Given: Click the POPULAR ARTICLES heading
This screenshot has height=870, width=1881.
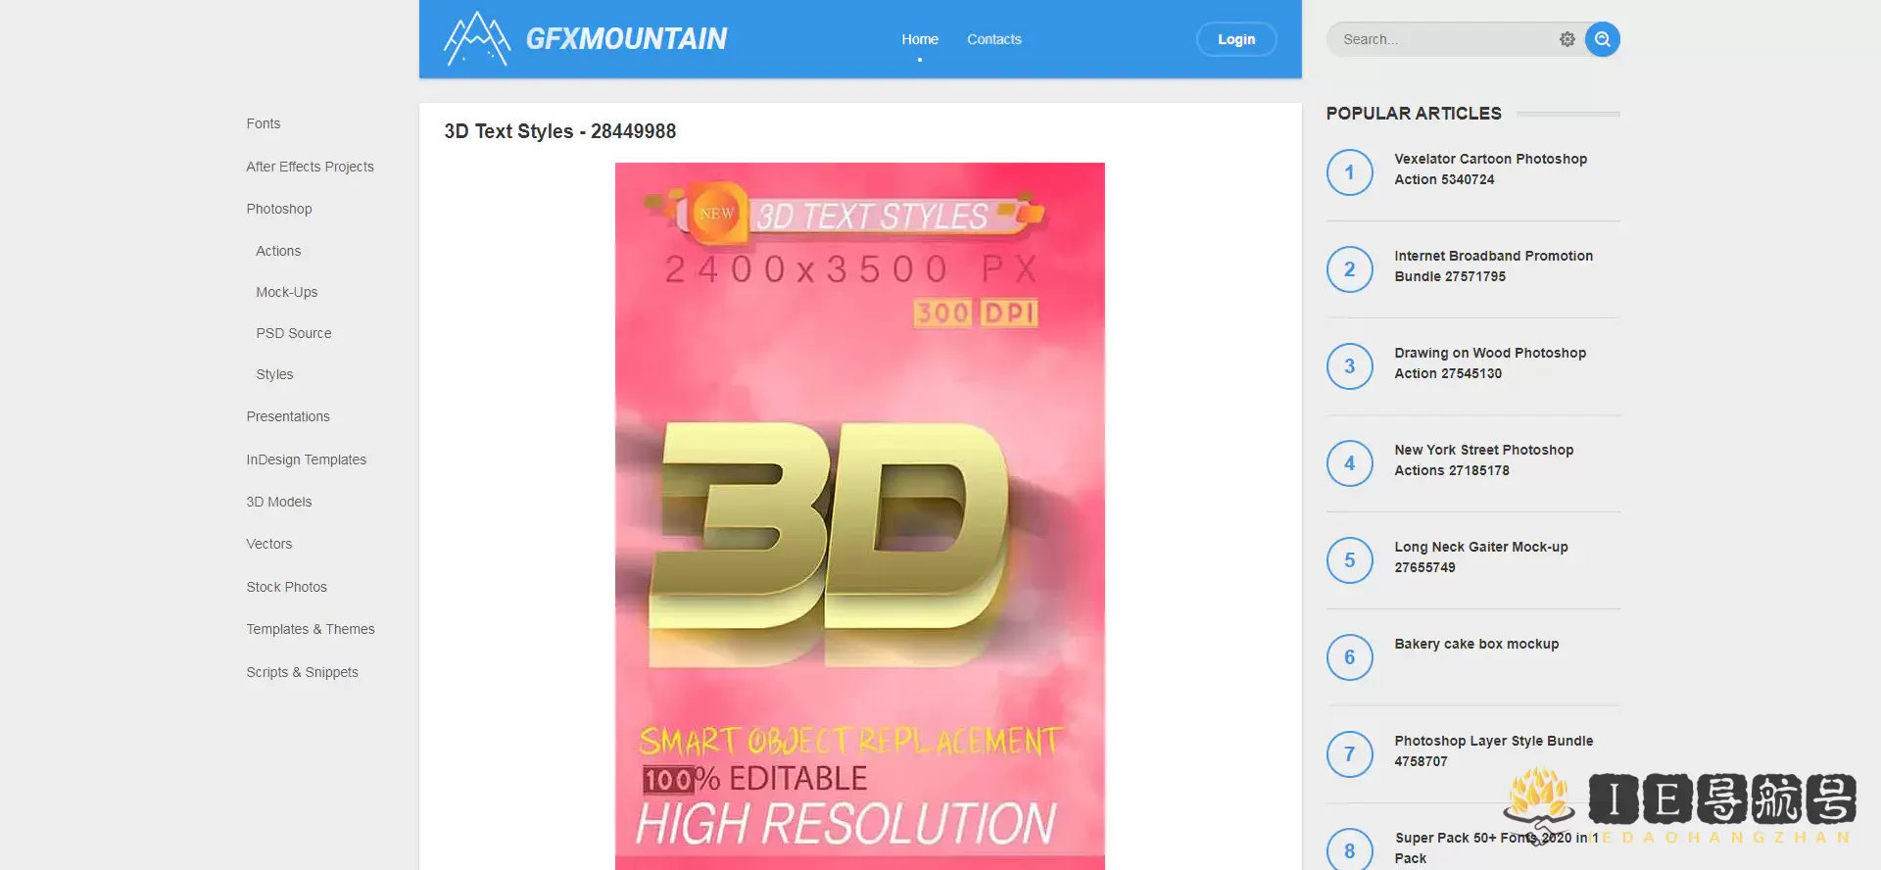Looking at the screenshot, I should pos(1414,114).
